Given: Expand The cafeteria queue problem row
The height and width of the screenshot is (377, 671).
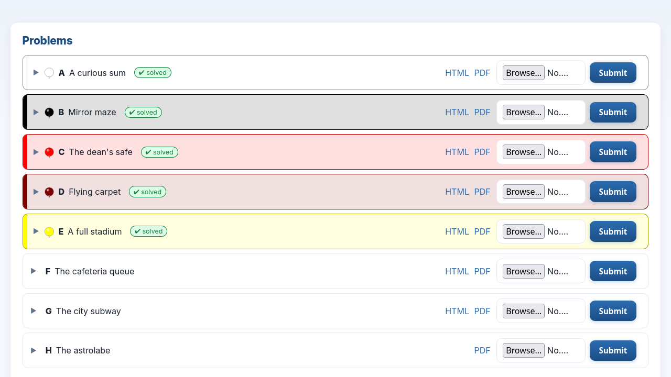Looking at the screenshot, I should [x=34, y=271].
